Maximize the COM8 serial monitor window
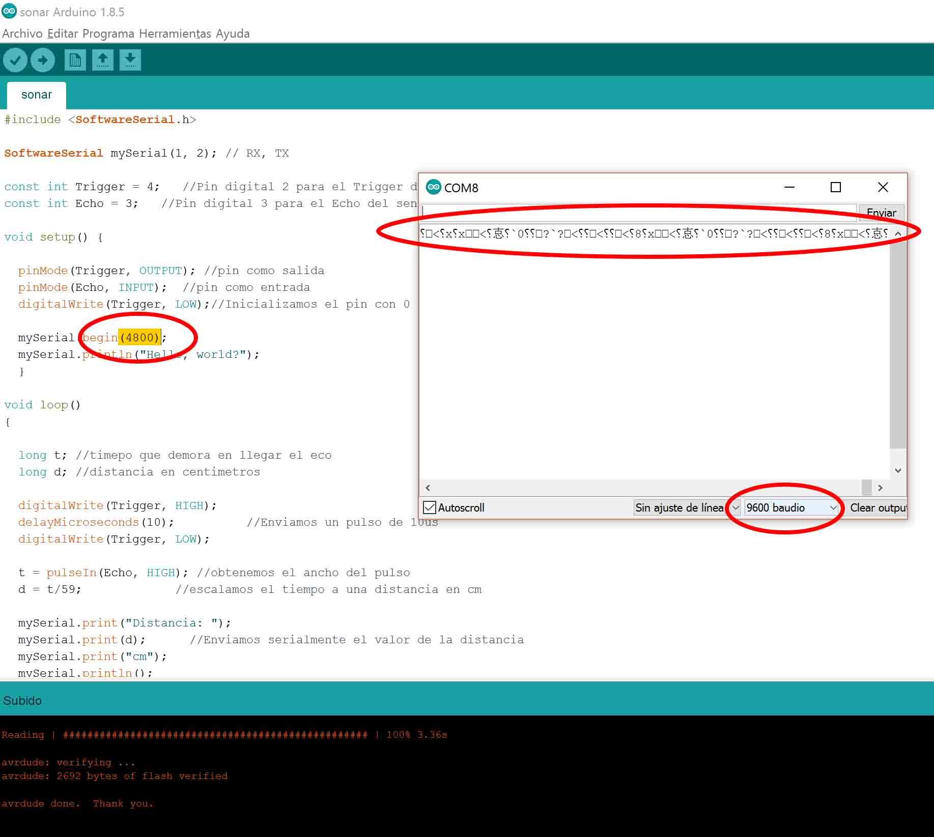The image size is (934, 837). tap(836, 187)
